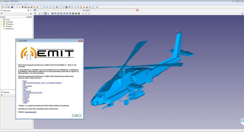Expand the Windows tree node

tap(2, 27)
